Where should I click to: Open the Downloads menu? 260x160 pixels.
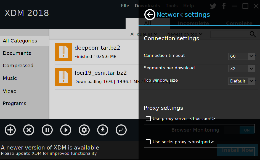click(x=147, y=6)
